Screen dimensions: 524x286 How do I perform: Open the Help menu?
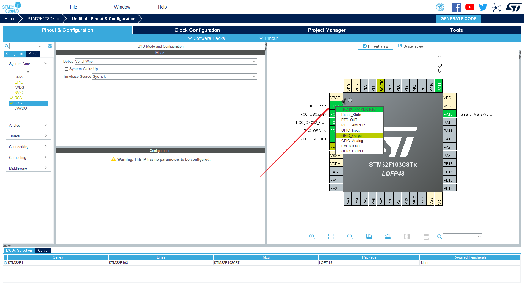click(162, 7)
